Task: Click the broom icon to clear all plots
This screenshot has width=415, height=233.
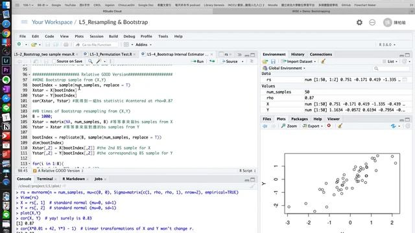Action: coord(340,126)
